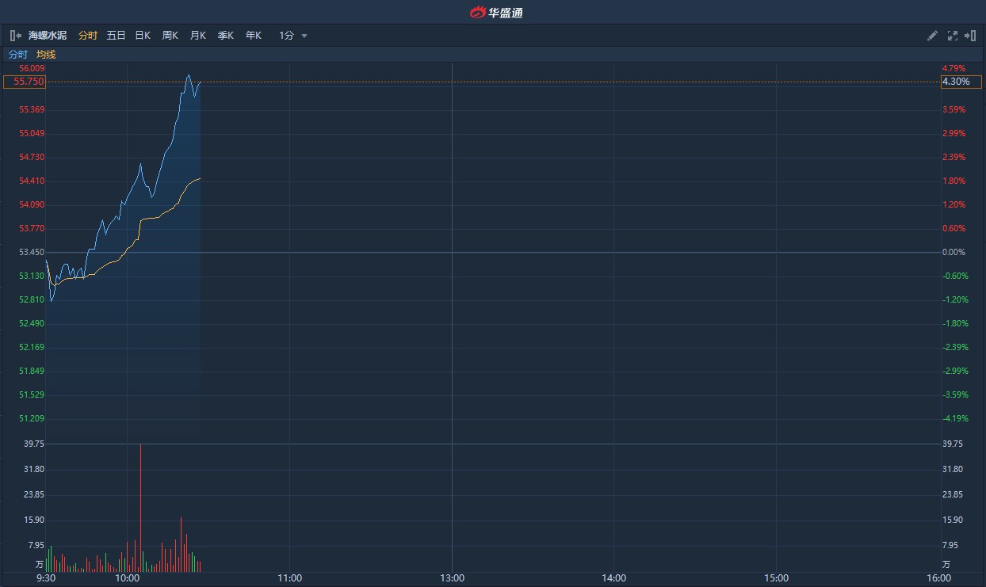View the 年K chart
The width and height of the screenshot is (986, 587).
[254, 36]
